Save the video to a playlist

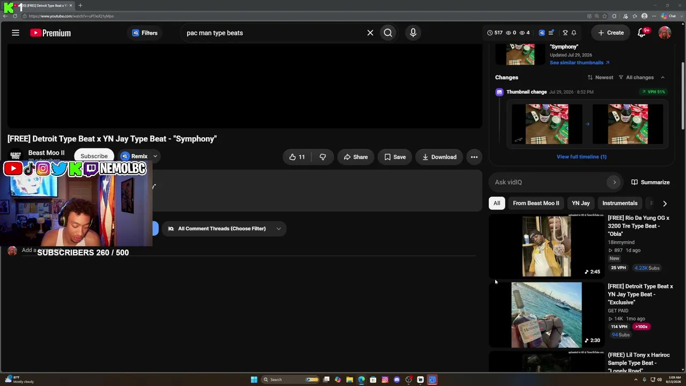[x=395, y=157]
